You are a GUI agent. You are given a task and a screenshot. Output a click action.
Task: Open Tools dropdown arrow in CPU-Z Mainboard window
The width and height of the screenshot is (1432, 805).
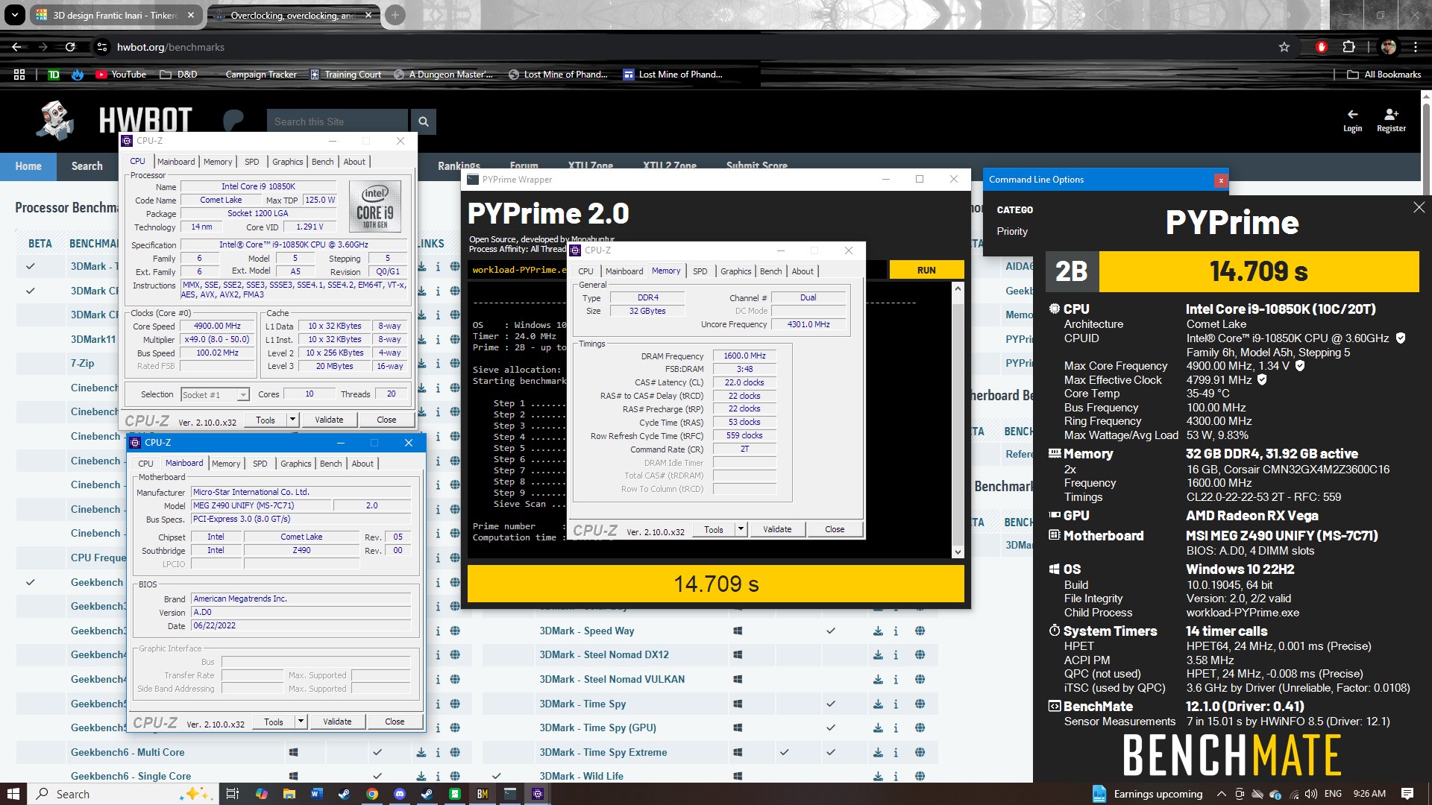[x=301, y=722]
